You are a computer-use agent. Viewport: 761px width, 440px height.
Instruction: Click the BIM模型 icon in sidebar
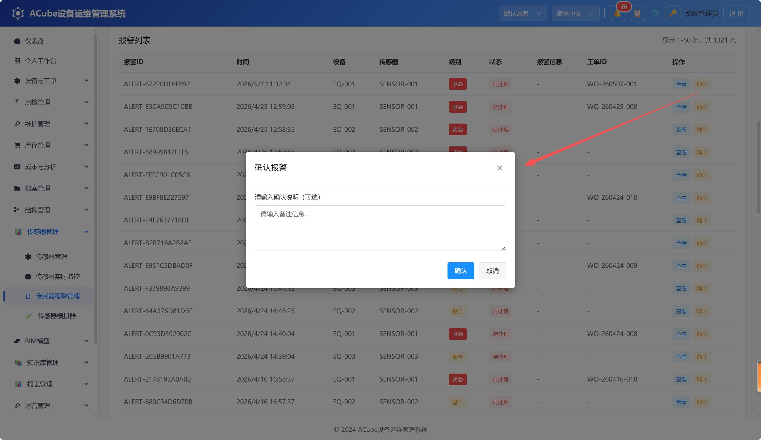pyautogui.click(x=17, y=341)
